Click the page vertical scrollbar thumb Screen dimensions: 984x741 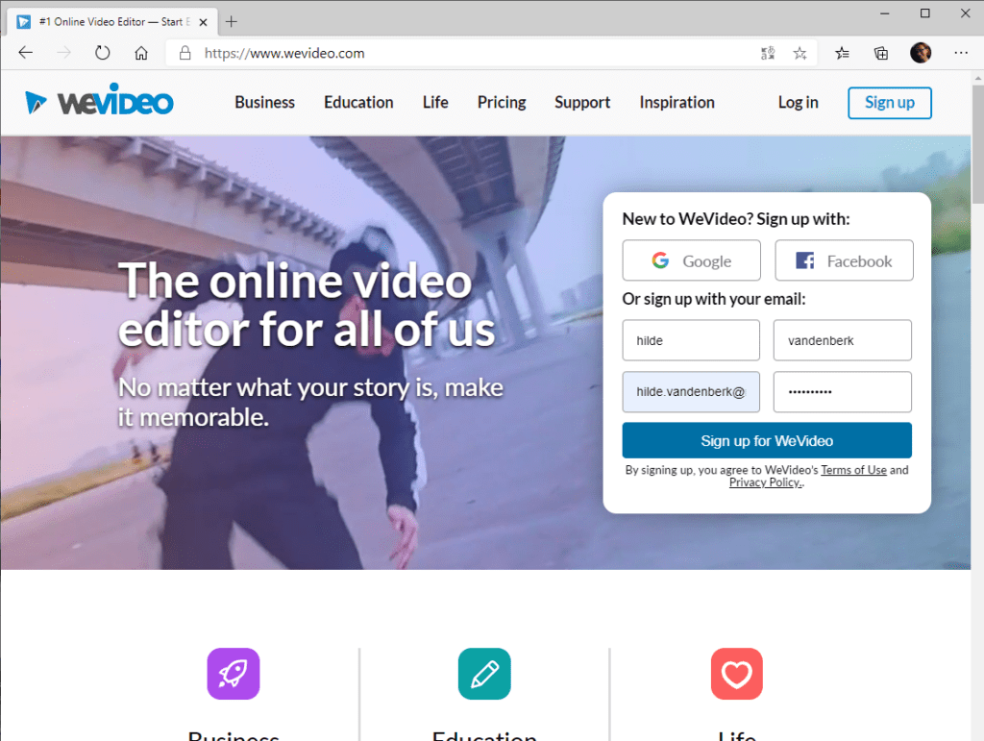pyautogui.click(x=977, y=144)
